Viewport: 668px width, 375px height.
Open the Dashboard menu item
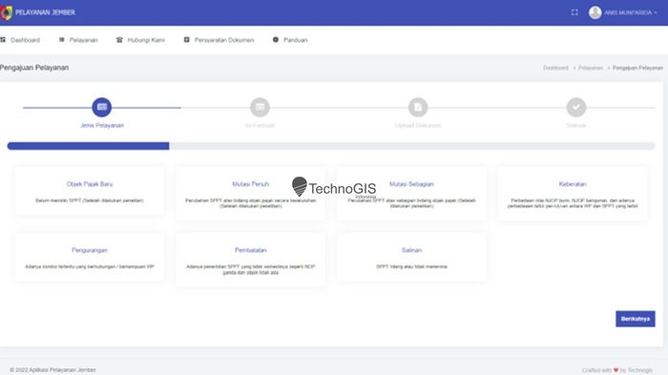pos(20,40)
